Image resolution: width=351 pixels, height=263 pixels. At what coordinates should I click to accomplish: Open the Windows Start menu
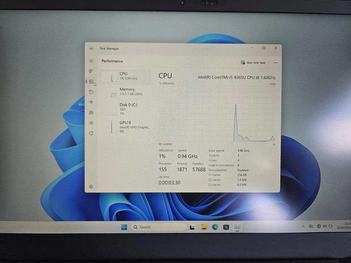point(124,227)
